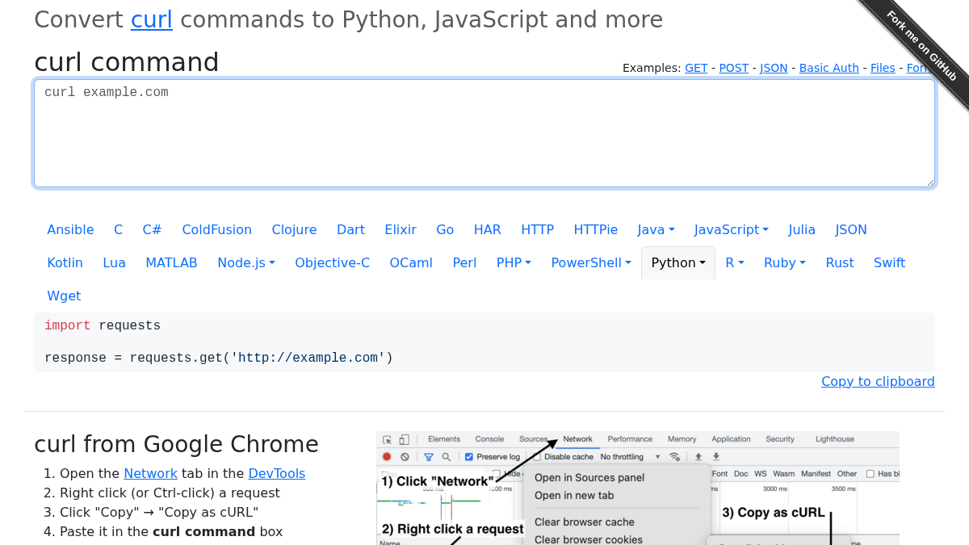Load the POST example
Image resolution: width=969 pixels, height=545 pixels.
pos(734,68)
